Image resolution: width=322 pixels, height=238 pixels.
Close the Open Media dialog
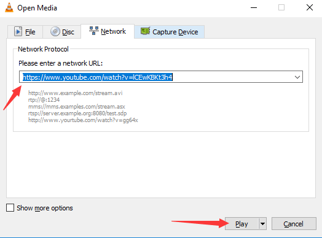pos(310,8)
